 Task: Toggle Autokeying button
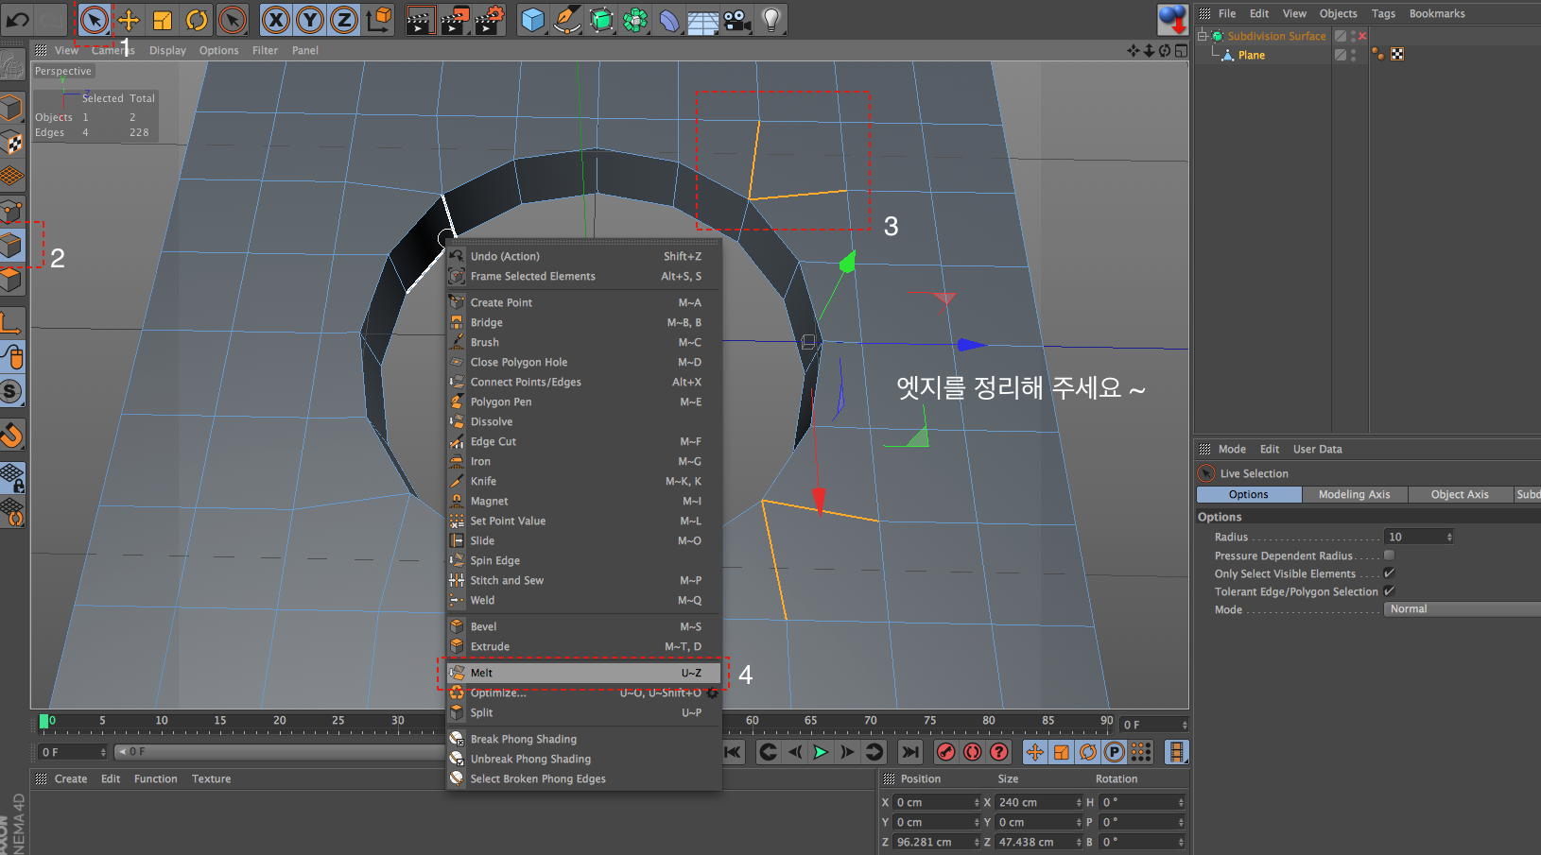click(972, 752)
